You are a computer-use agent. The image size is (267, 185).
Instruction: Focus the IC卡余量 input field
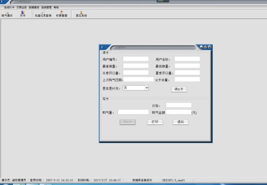pos(187,79)
